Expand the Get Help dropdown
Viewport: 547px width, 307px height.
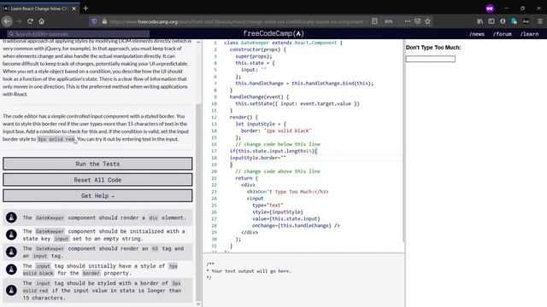tap(97, 195)
